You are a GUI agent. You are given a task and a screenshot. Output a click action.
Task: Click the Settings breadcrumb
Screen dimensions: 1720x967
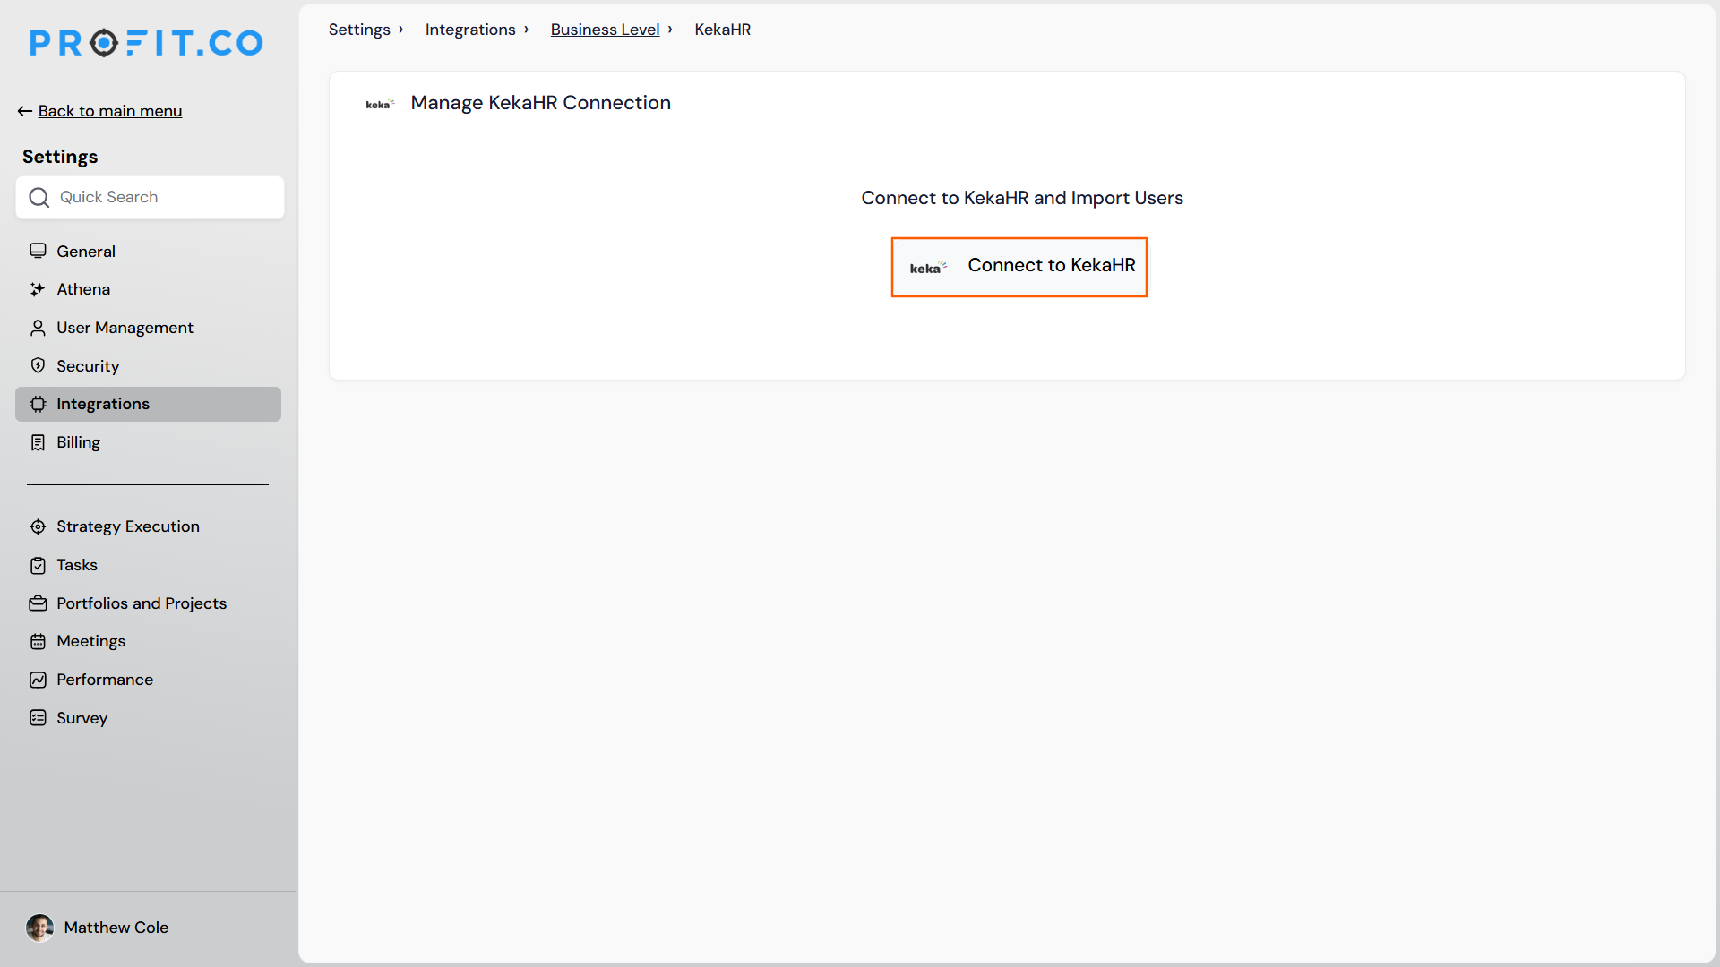tap(359, 30)
